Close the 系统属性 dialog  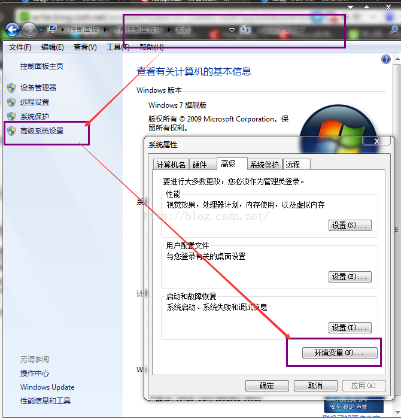(x=376, y=141)
